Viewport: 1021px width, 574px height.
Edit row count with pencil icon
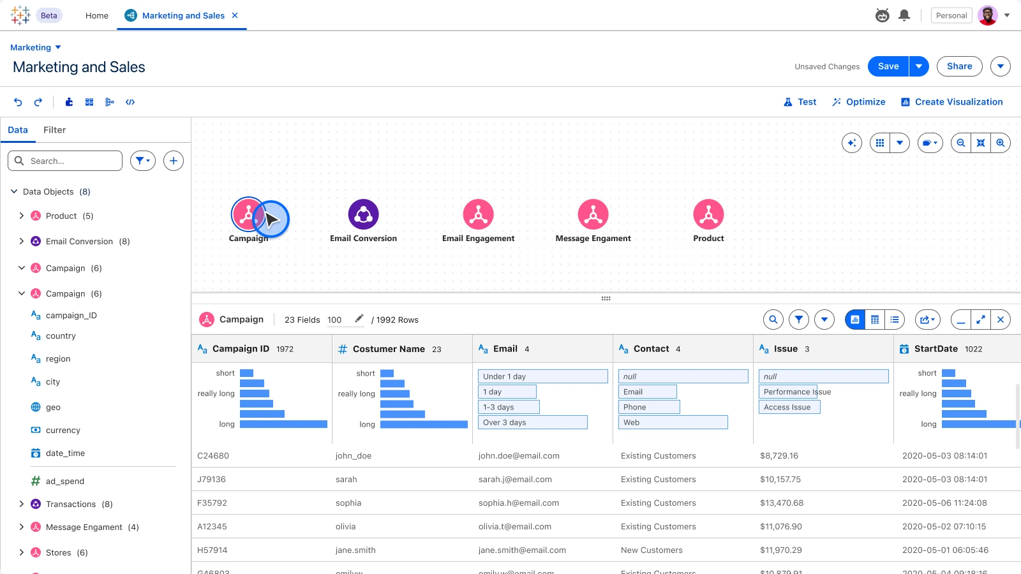(359, 319)
